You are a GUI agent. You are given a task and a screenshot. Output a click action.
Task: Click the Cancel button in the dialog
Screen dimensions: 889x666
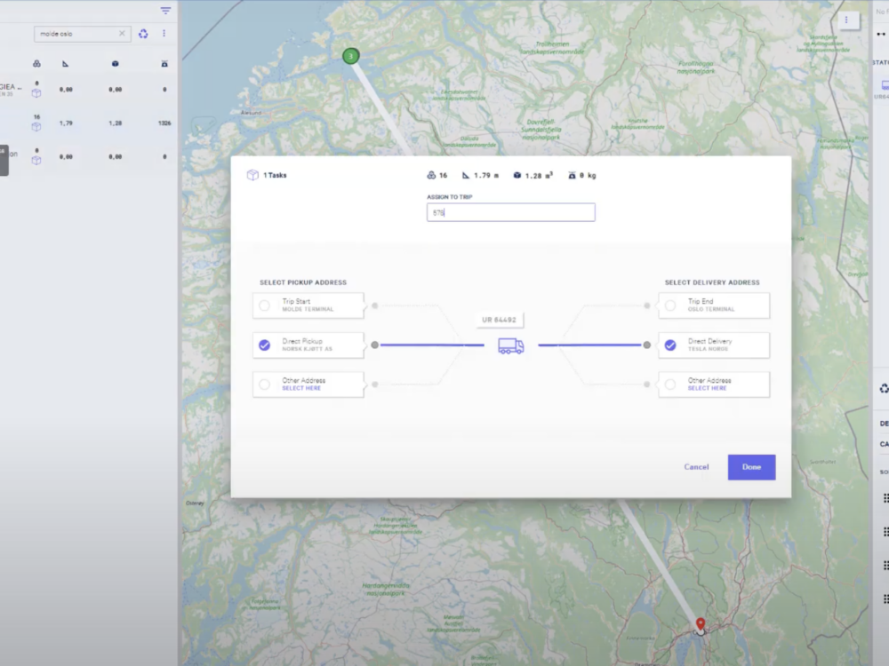[x=696, y=467]
